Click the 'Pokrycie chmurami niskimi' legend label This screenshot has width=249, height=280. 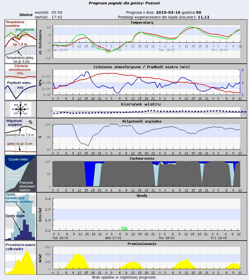click(x=27, y=186)
